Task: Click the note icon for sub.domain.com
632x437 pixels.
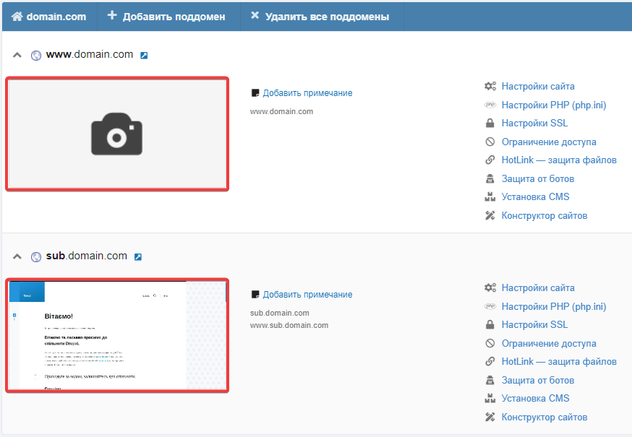Action: point(255,295)
